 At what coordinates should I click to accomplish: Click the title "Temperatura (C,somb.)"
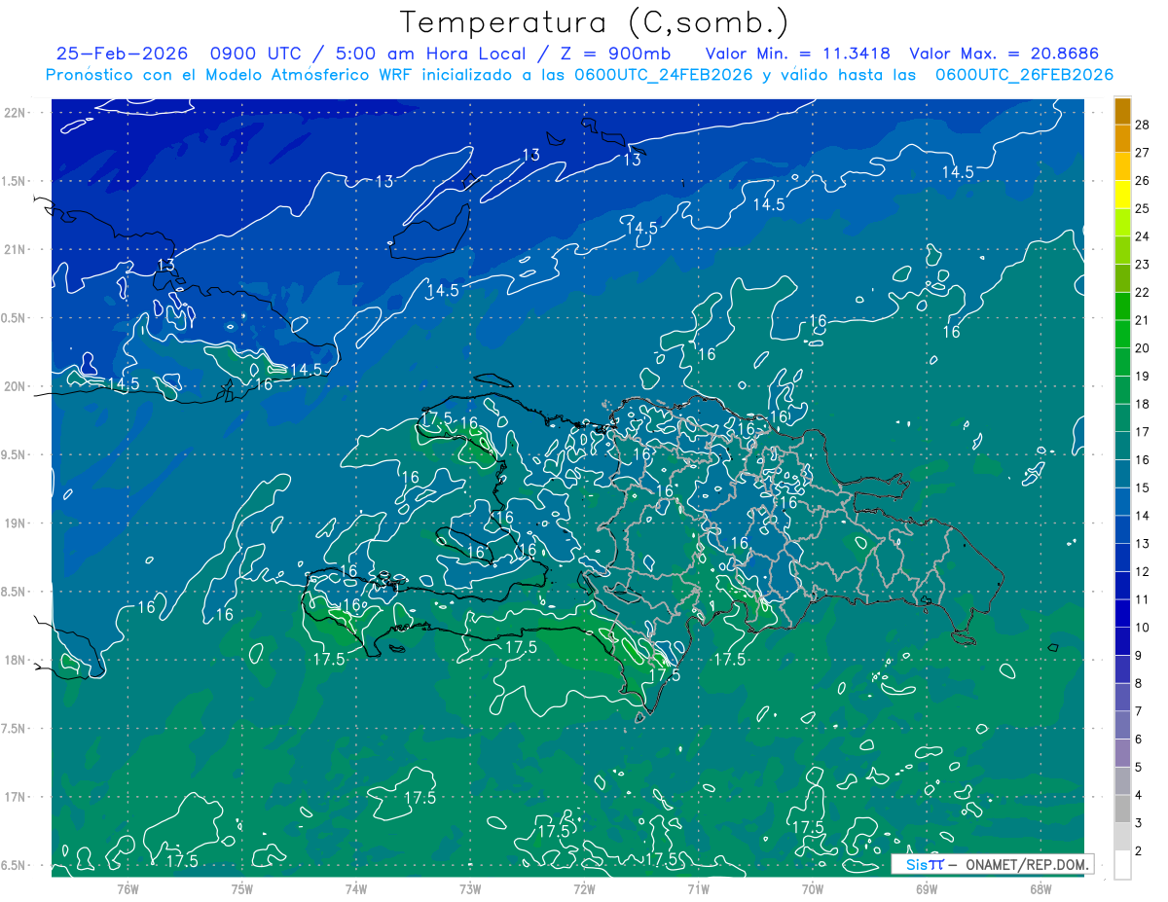click(x=594, y=22)
